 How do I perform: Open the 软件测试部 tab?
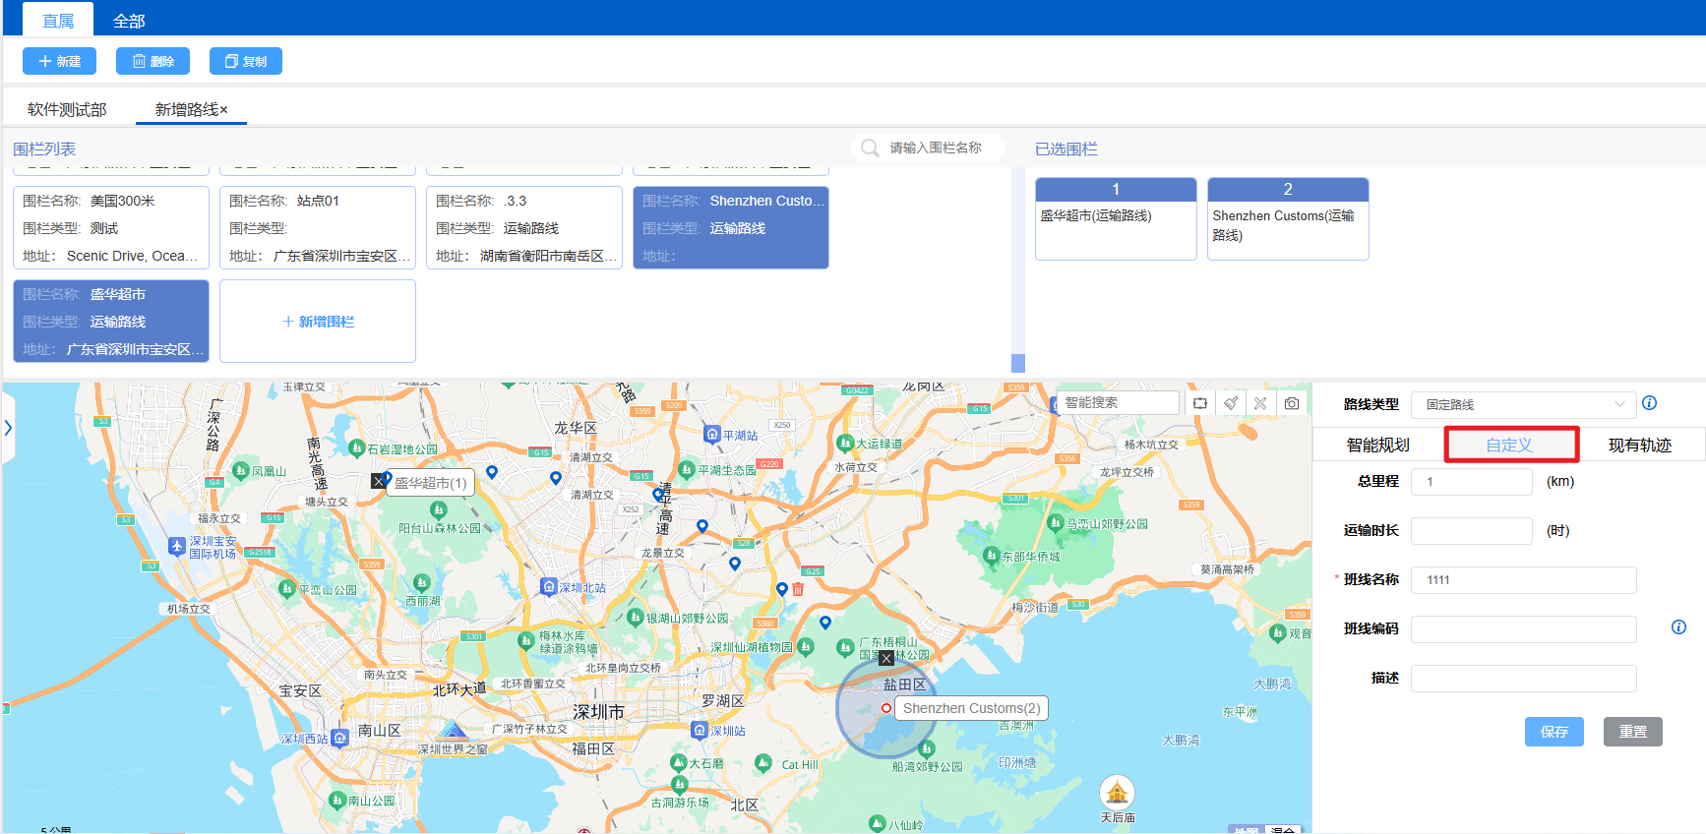(x=67, y=109)
